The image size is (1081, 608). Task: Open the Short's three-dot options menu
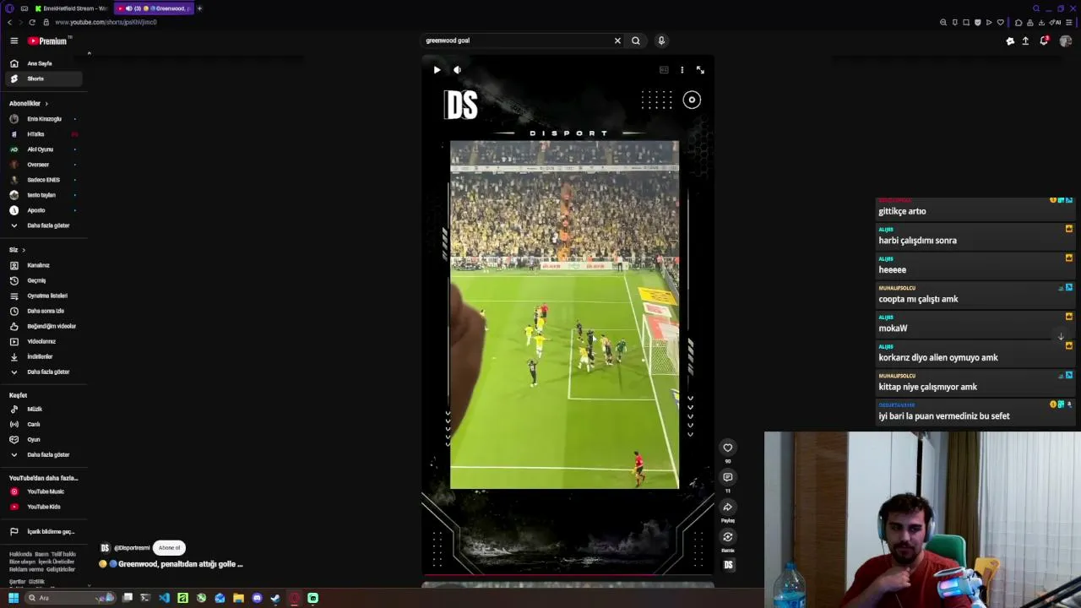(682, 70)
